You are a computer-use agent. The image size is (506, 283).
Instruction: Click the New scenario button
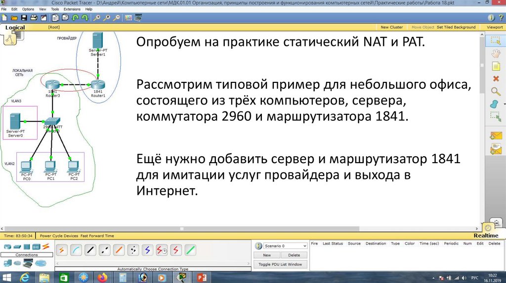click(267, 255)
